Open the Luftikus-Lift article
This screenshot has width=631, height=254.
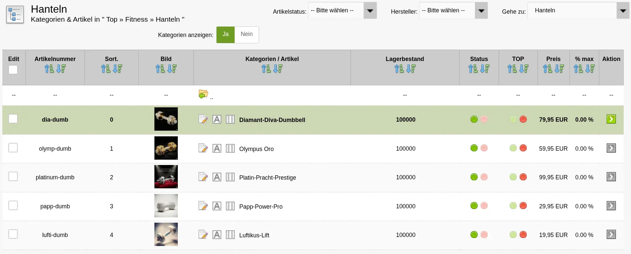pos(254,235)
